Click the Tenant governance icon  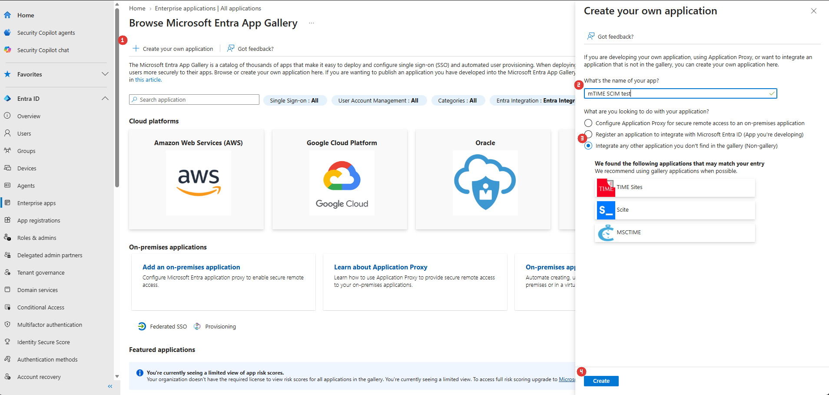[7, 272]
